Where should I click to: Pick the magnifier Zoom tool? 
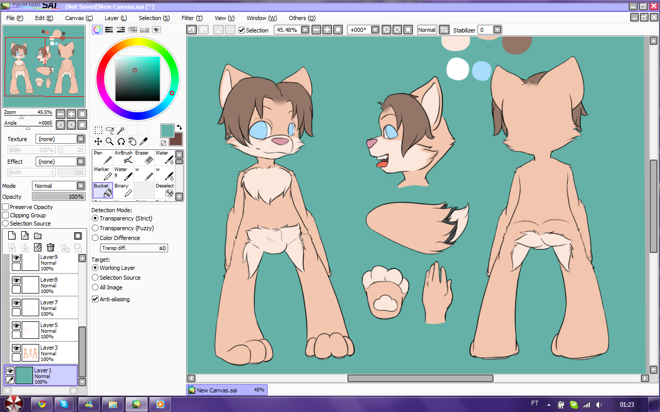[x=109, y=142]
